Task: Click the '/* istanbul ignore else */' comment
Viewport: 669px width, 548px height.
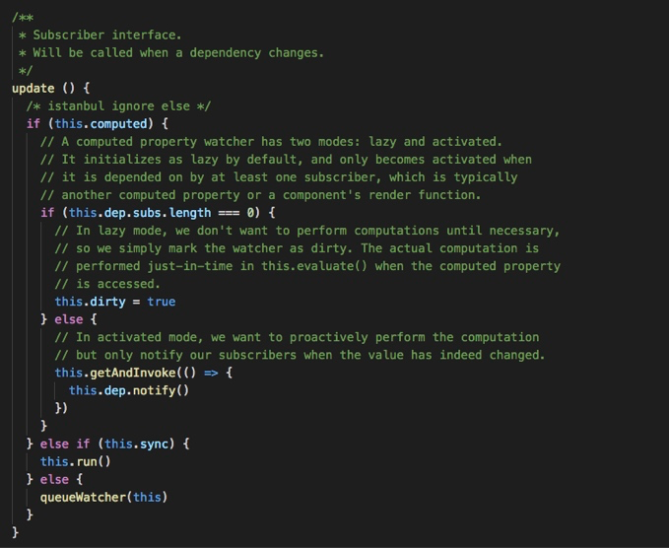Action: pos(118,106)
